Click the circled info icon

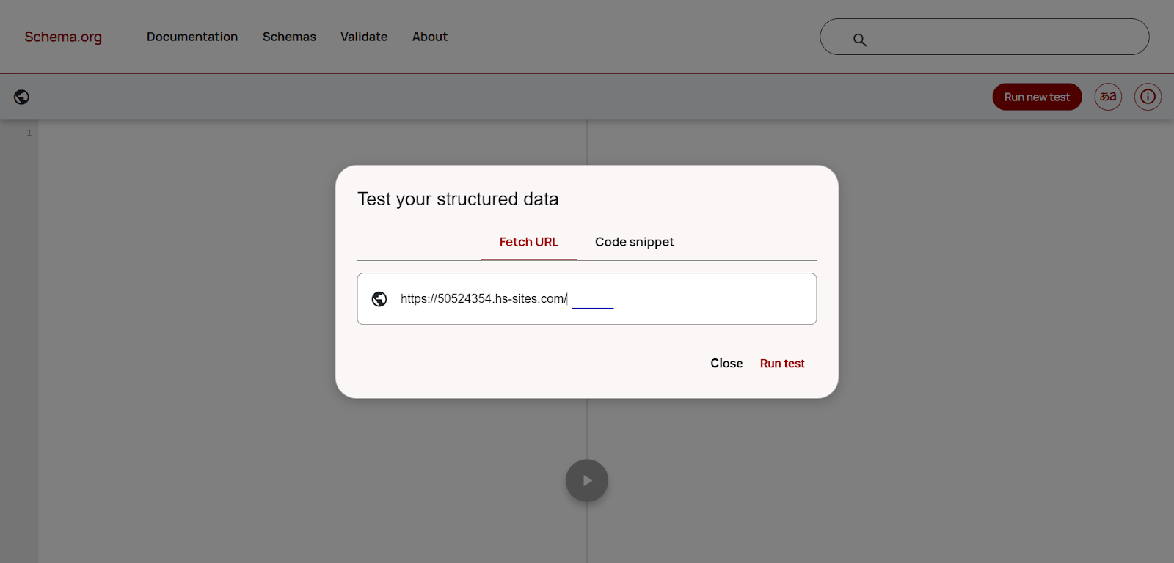tap(1148, 97)
